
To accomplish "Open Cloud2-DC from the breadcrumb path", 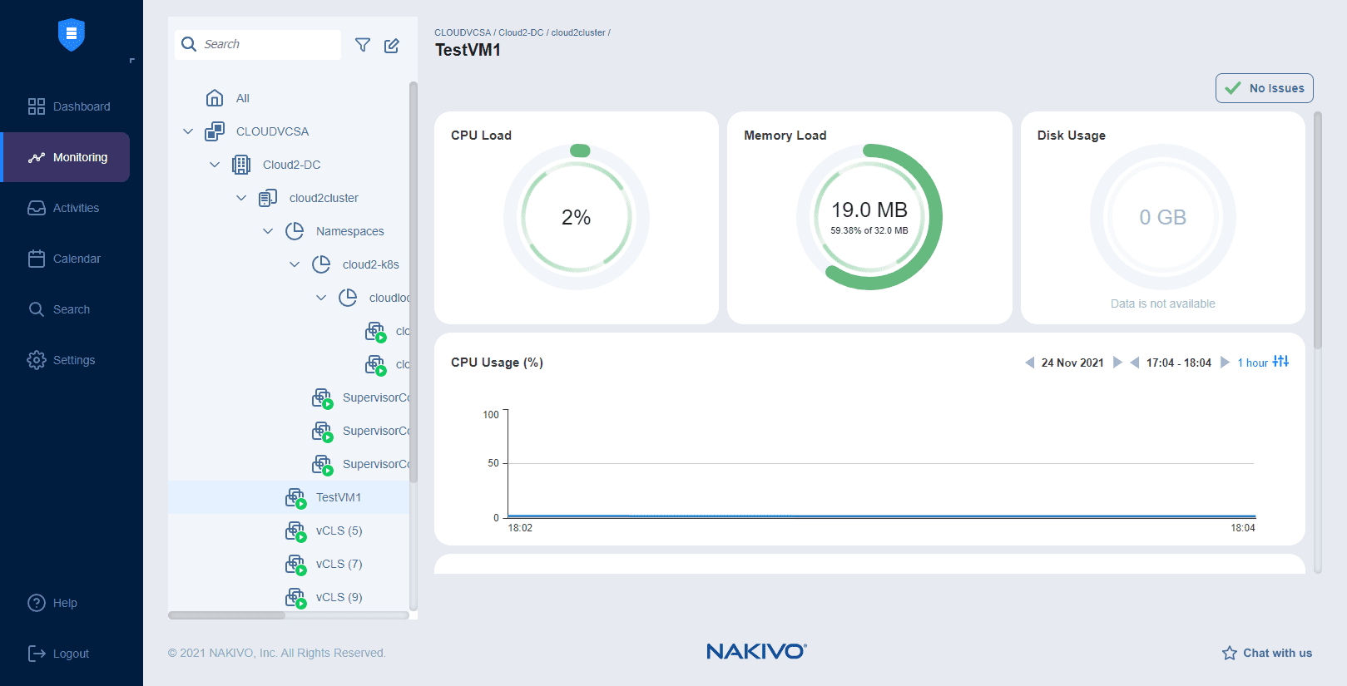I will (521, 33).
